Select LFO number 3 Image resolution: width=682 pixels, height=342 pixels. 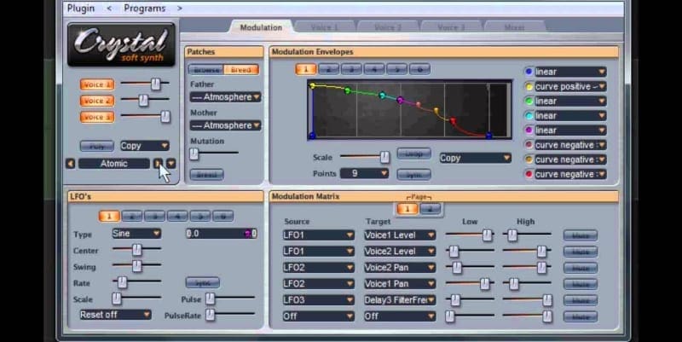pos(154,216)
